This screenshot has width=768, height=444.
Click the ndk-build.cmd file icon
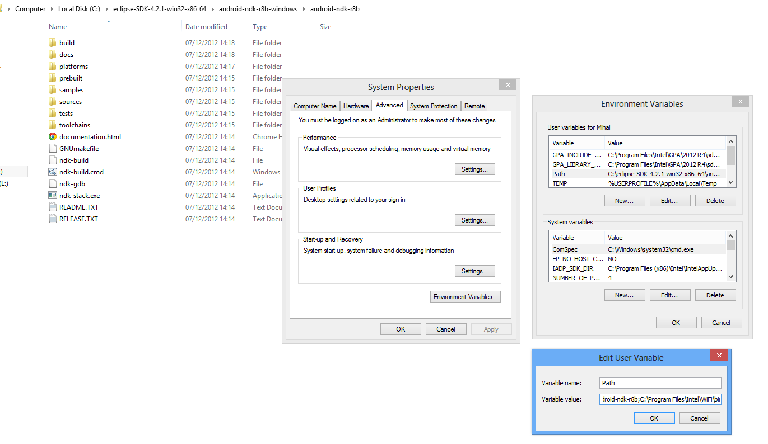click(53, 172)
